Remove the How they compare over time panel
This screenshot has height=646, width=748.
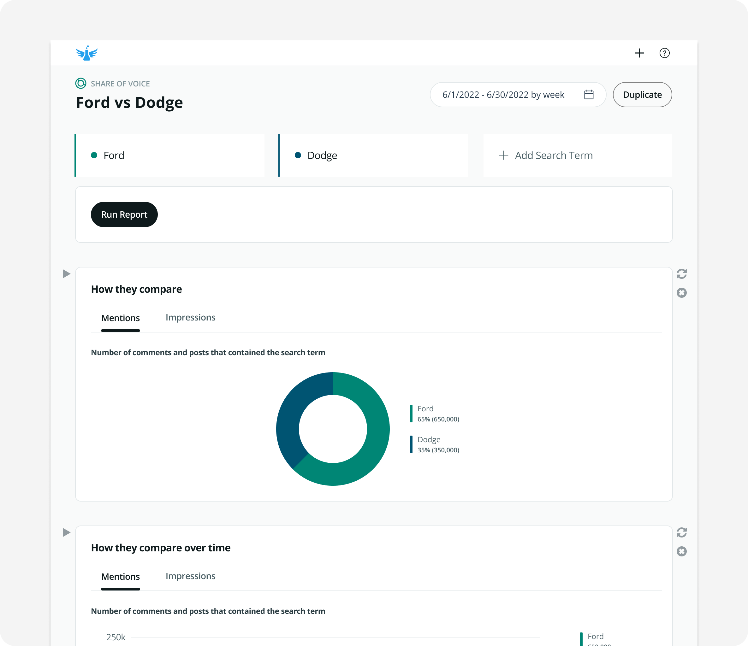[682, 551]
